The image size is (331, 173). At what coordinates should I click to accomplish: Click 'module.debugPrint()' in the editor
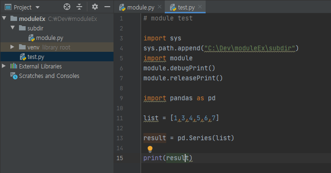point(179,68)
